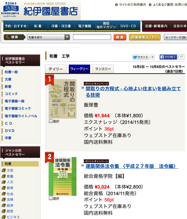Open よくあるご質問・お問い合わせ header link
Image resolution: width=187 pixels, height=219 pixels.
click(170, 5)
